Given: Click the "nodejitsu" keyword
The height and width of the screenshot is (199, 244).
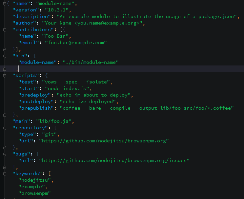Looking at the screenshot, I should tap(34, 180).
